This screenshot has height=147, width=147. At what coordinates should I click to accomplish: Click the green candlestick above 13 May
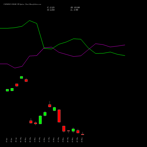(45, 114)
